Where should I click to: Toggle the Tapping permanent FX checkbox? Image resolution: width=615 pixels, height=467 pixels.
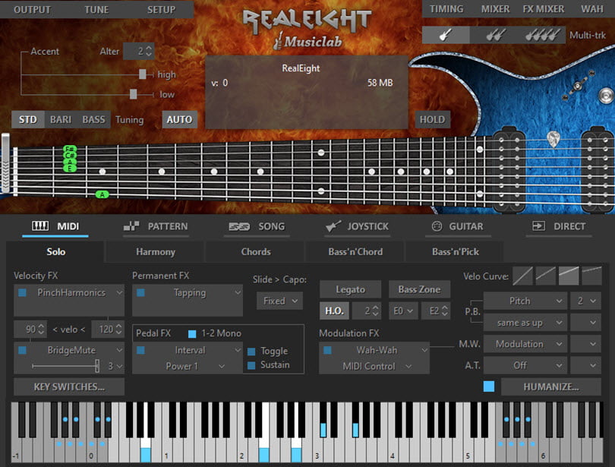coord(140,292)
